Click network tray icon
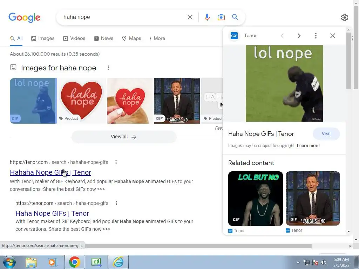 tap(306, 263)
